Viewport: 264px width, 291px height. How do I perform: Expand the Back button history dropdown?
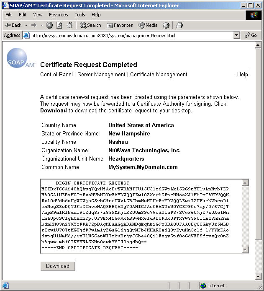point(26,25)
